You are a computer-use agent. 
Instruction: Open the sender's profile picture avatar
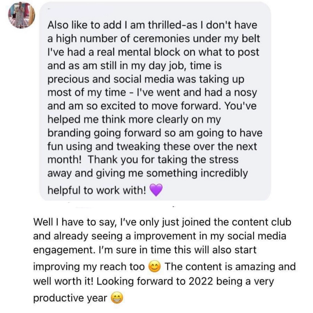(x=21, y=15)
